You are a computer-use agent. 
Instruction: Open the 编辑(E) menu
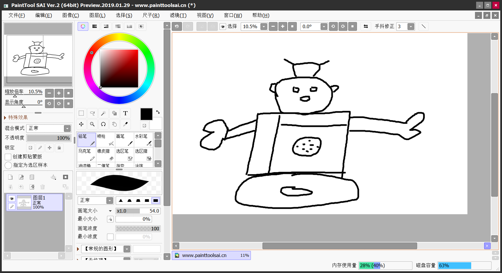pyautogui.click(x=44, y=15)
